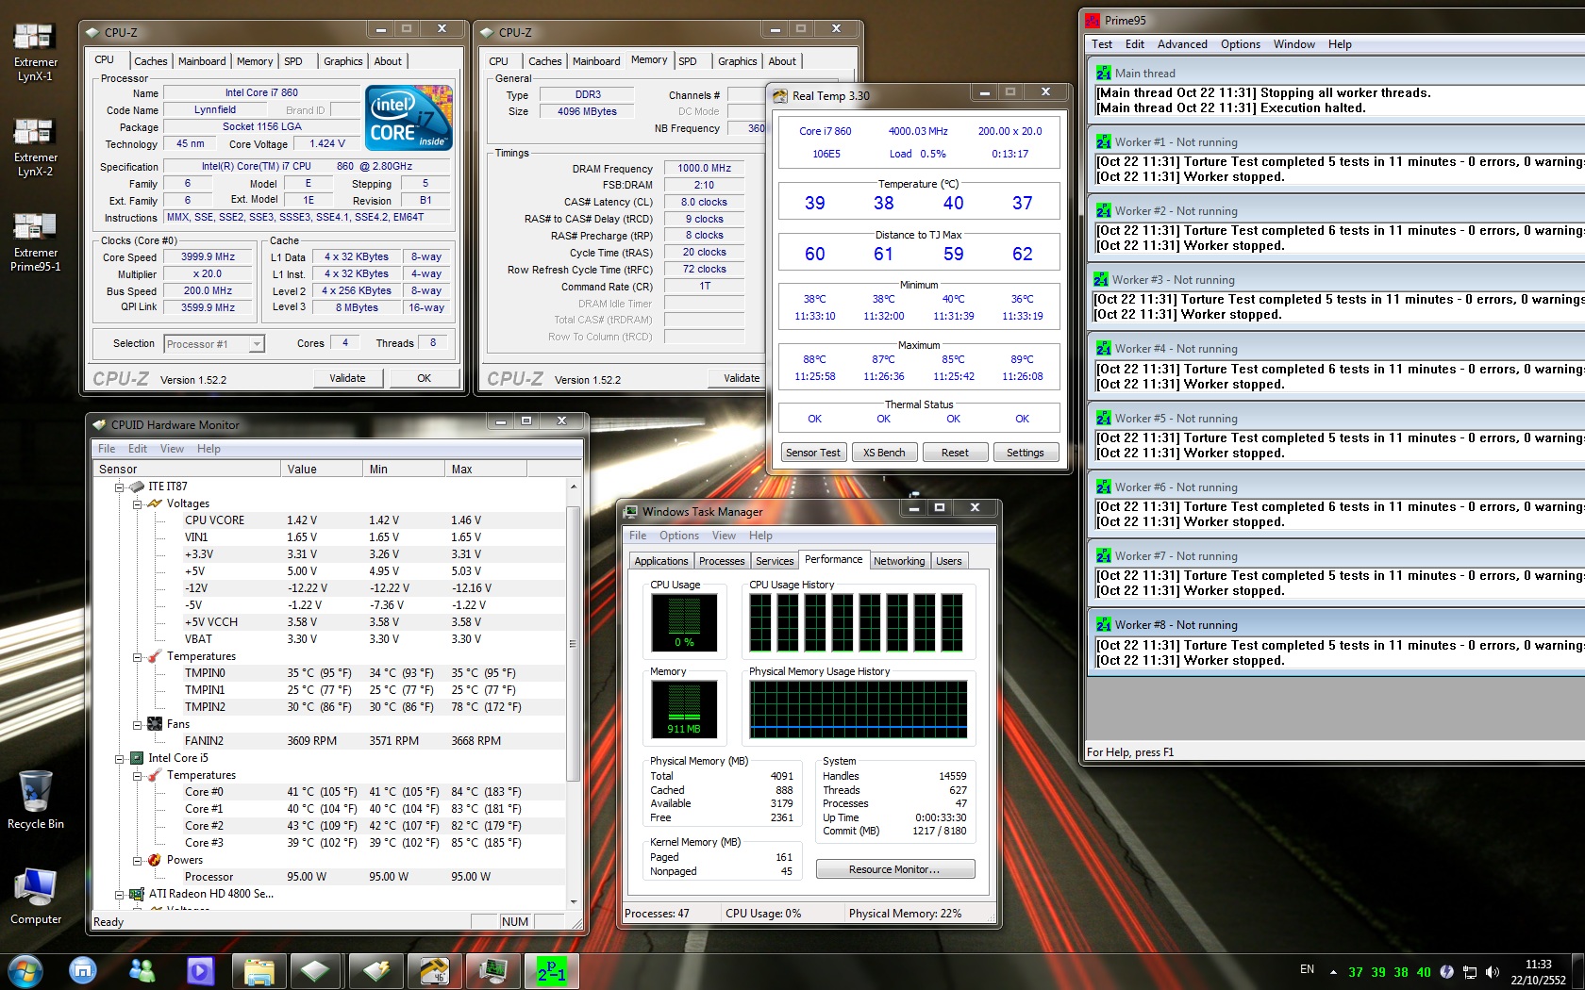
Task: Show hidden system tray icons
Action: (1333, 971)
